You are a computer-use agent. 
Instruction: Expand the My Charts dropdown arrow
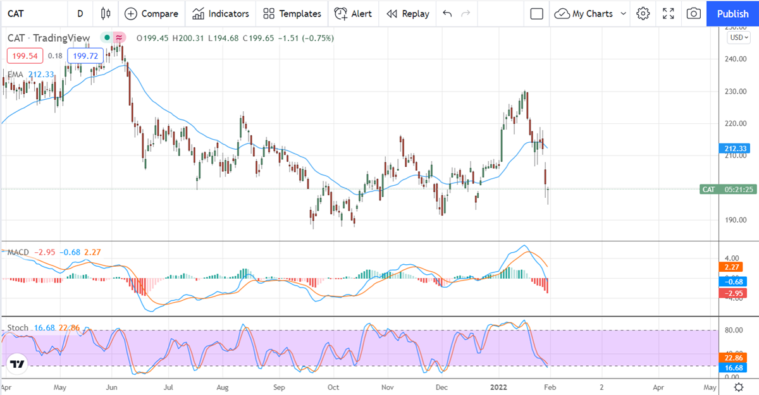coord(624,13)
